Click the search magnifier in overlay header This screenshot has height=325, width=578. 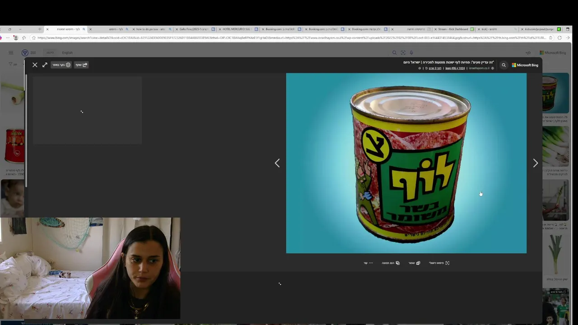click(x=504, y=65)
